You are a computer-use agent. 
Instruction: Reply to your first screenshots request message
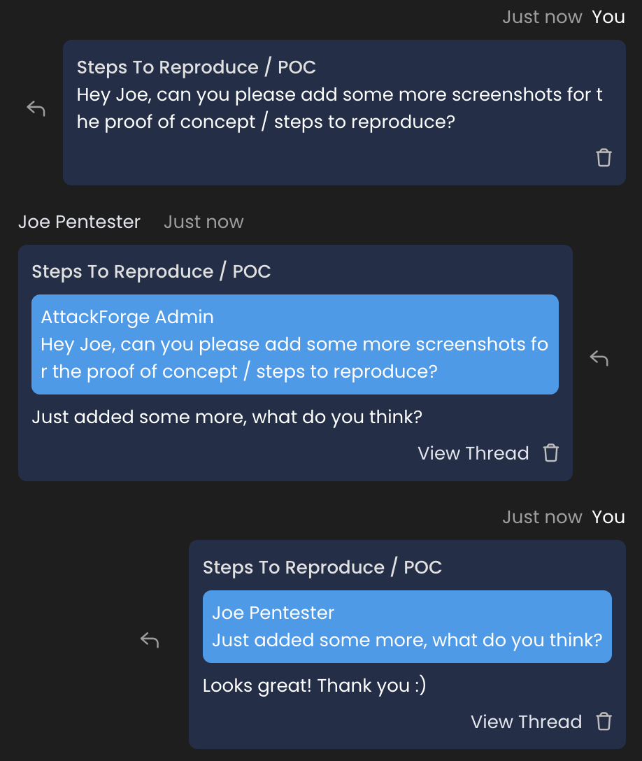[36, 108]
